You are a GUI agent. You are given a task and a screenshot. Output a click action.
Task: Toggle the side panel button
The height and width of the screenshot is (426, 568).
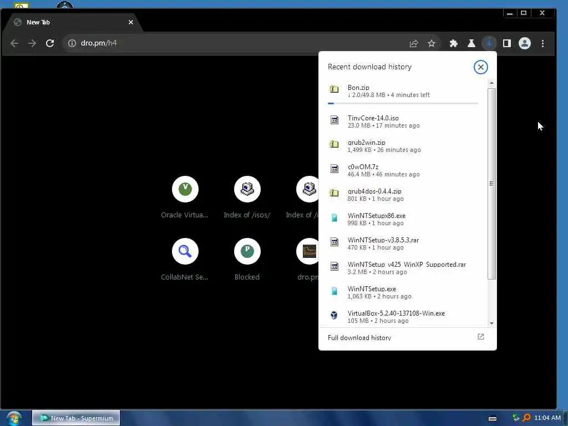coord(507,43)
